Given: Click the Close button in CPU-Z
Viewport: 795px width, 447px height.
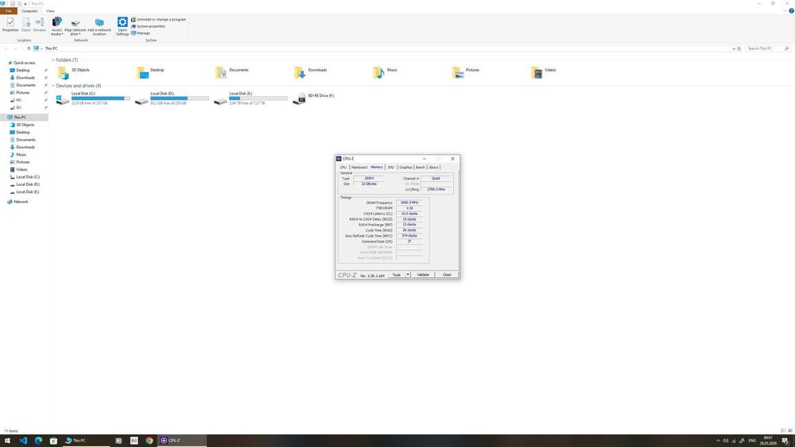Looking at the screenshot, I should click(447, 275).
